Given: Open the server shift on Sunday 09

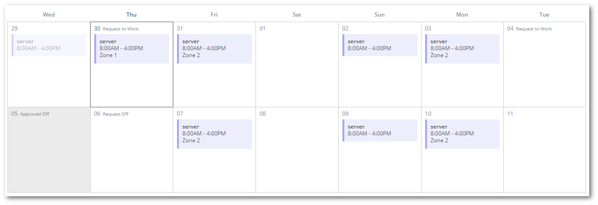Looking at the screenshot, I should point(380,130).
